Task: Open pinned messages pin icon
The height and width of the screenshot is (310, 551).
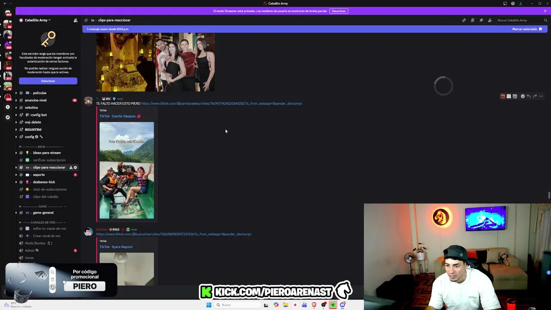Action: 481,20
